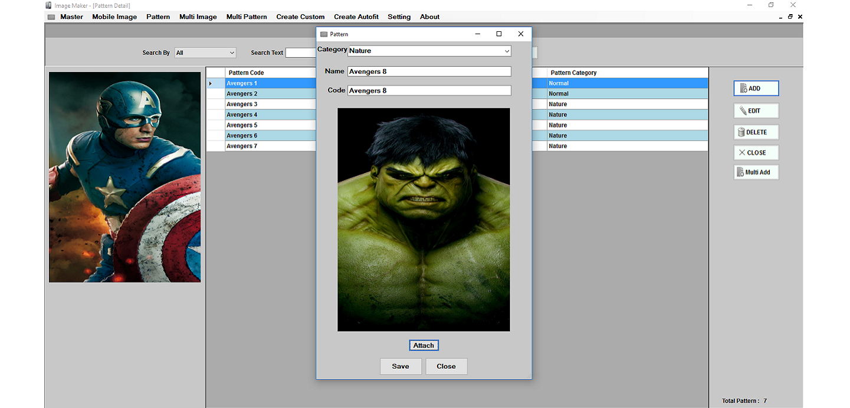Image resolution: width=850 pixels, height=408 pixels.
Task: Open the Mobile Image menu
Action: [x=114, y=17]
